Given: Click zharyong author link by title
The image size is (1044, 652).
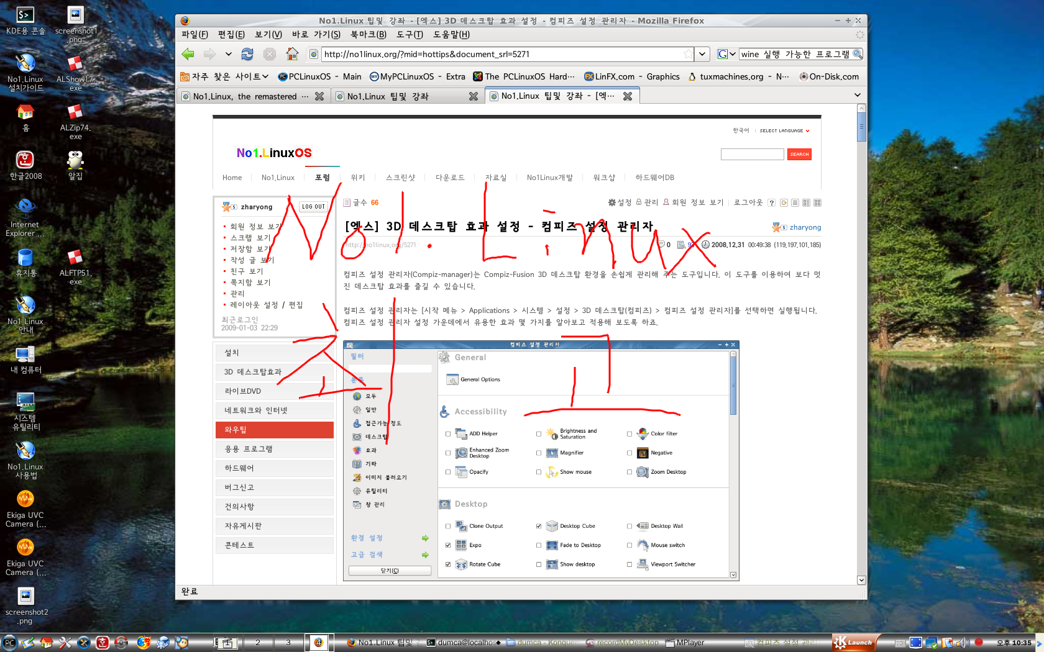Looking at the screenshot, I should coord(805,227).
